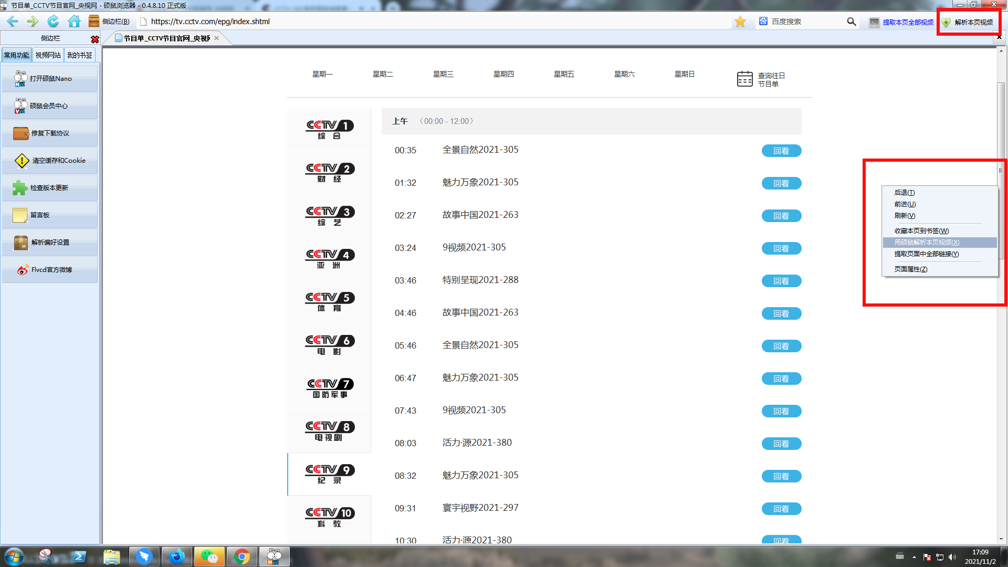Click program title 活力·源2021-380 at 08:03

pyautogui.click(x=477, y=443)
